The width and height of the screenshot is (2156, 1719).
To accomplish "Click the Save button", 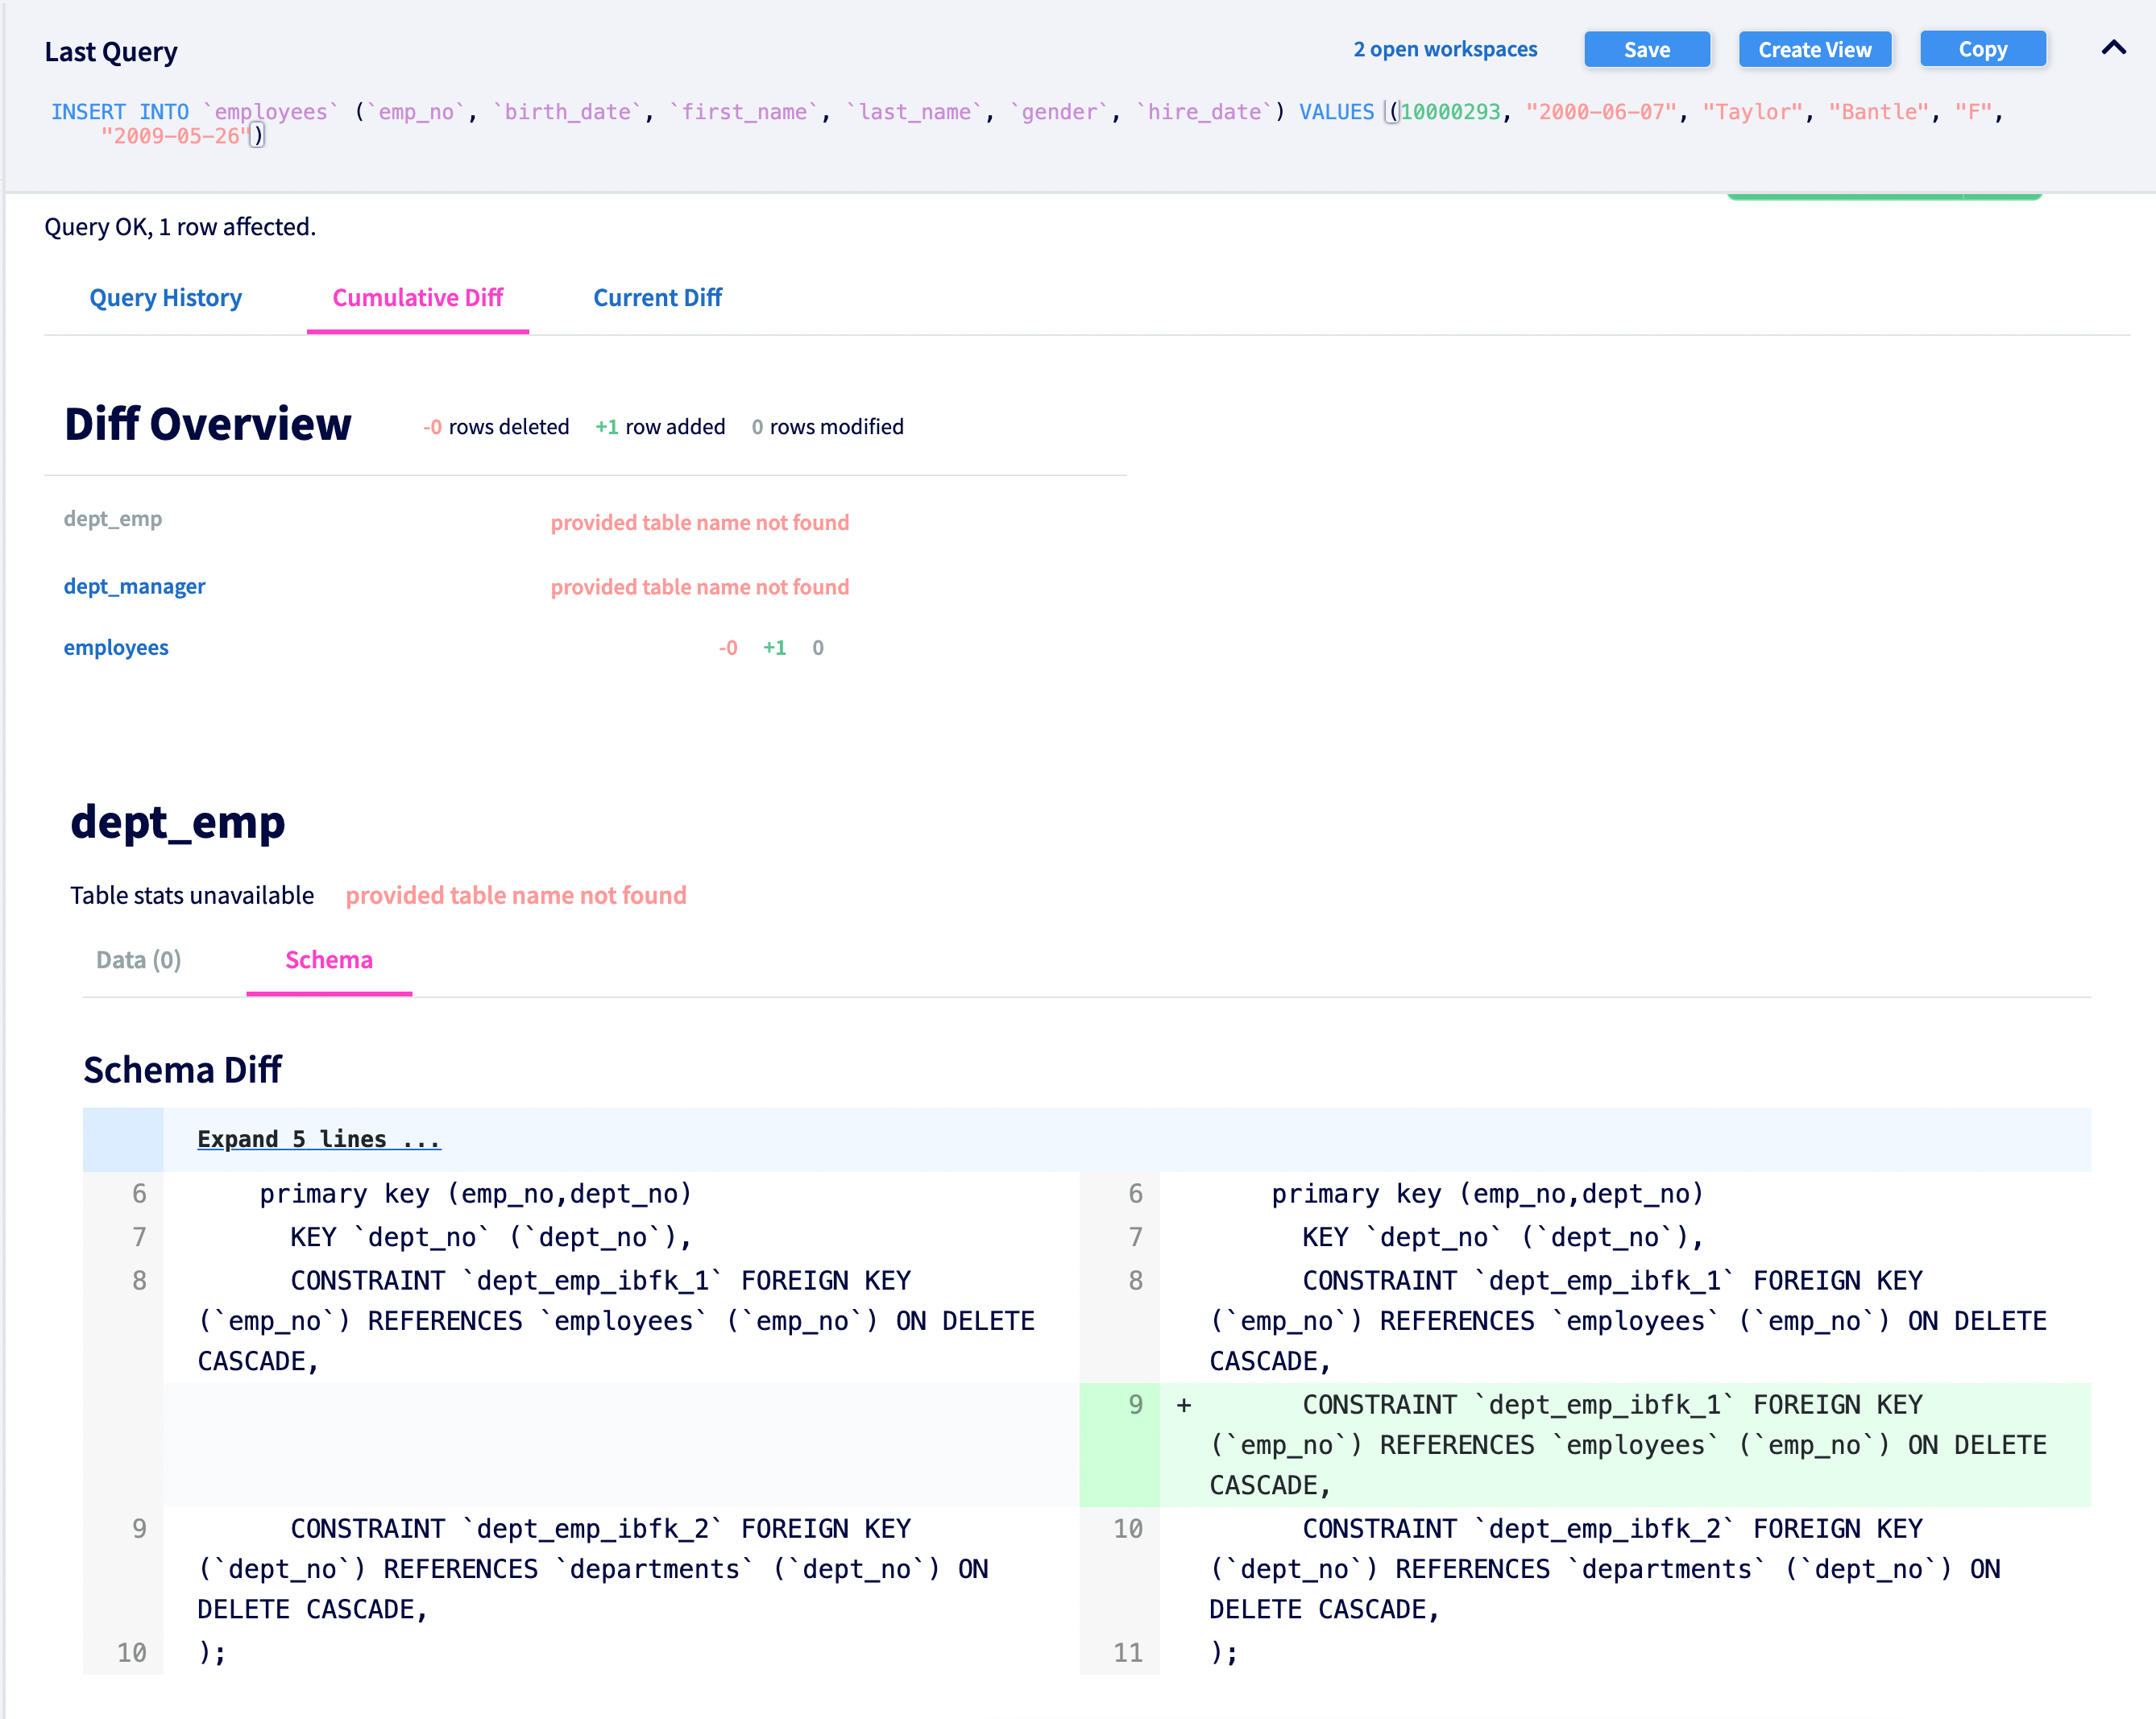I will [1646, 48].
